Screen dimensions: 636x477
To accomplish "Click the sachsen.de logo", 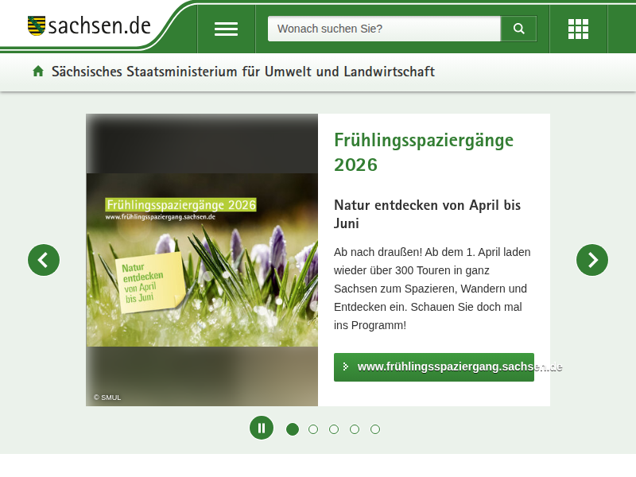I will 89,25.
